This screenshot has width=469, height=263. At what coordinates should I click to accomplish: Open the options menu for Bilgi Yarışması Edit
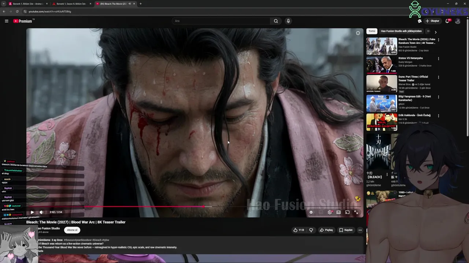pyautogui.click(x=438, y=97)
